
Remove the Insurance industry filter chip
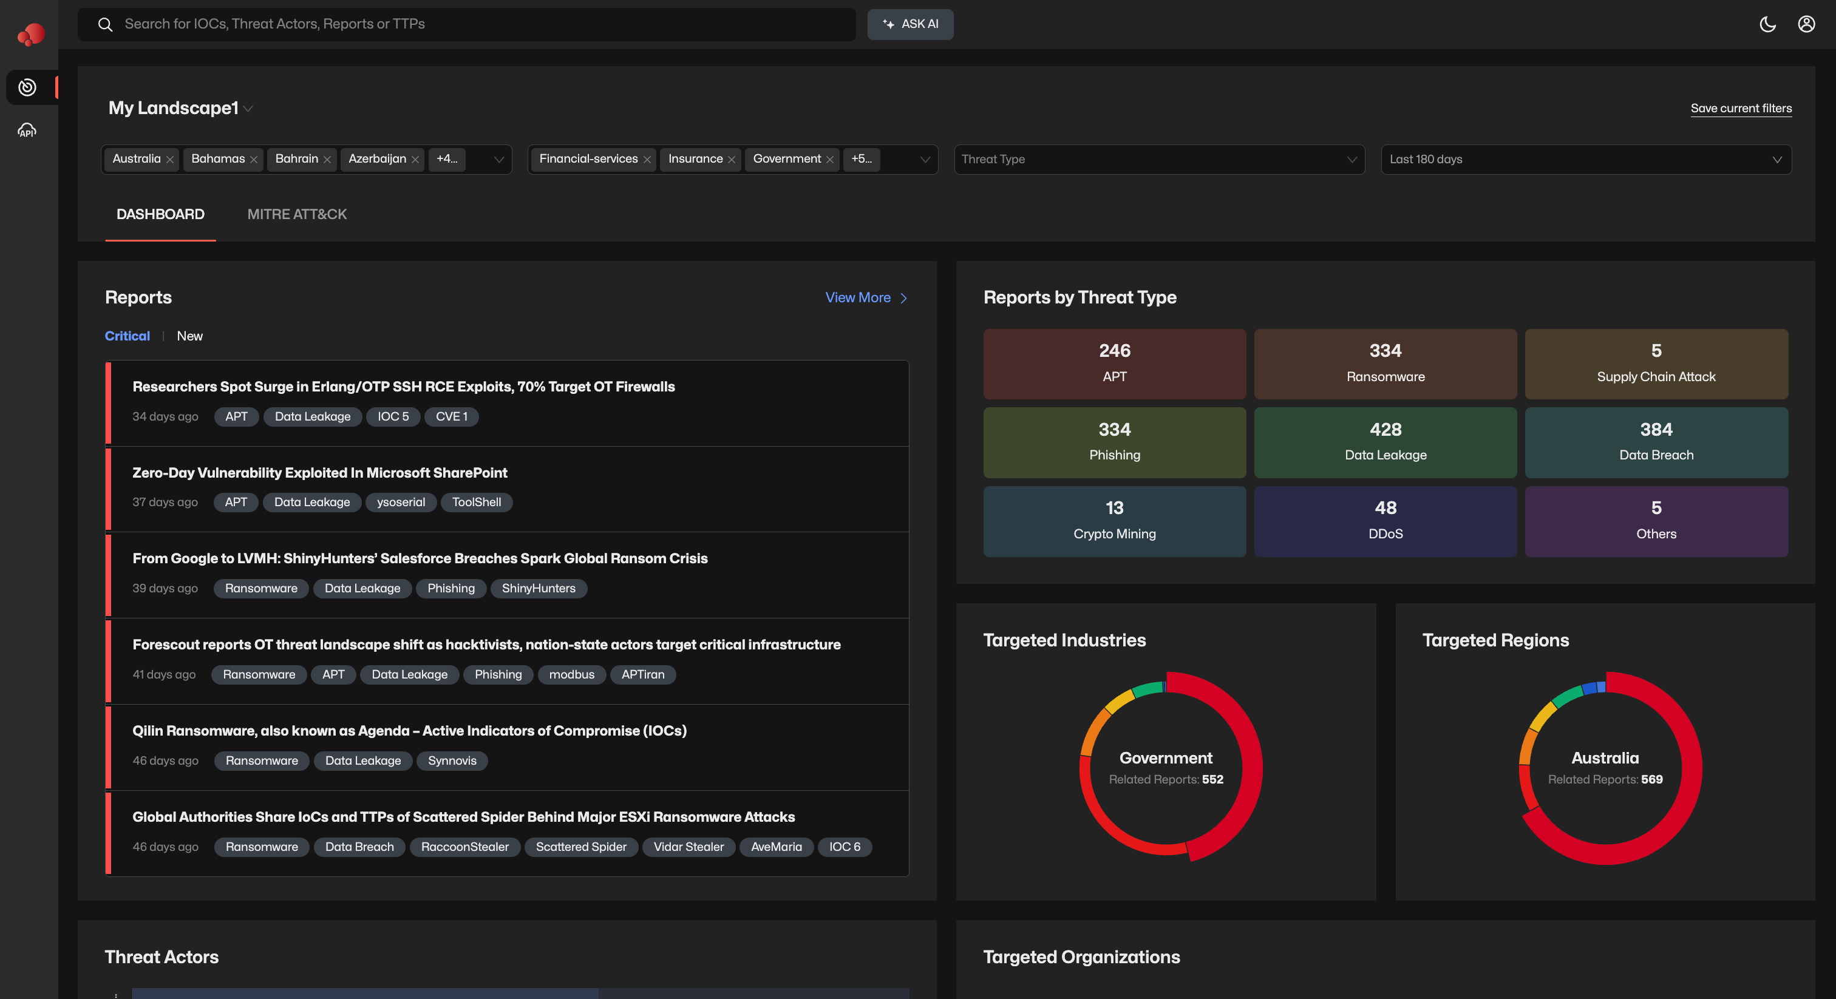pyautogui.click(x=731, y=160)
